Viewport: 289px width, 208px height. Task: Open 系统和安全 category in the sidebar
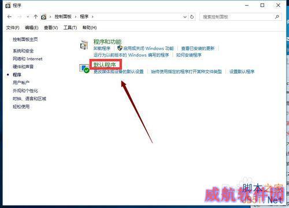click(x=23, y=51)
